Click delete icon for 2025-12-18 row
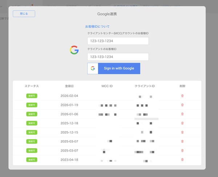 (x=182, y=123)
